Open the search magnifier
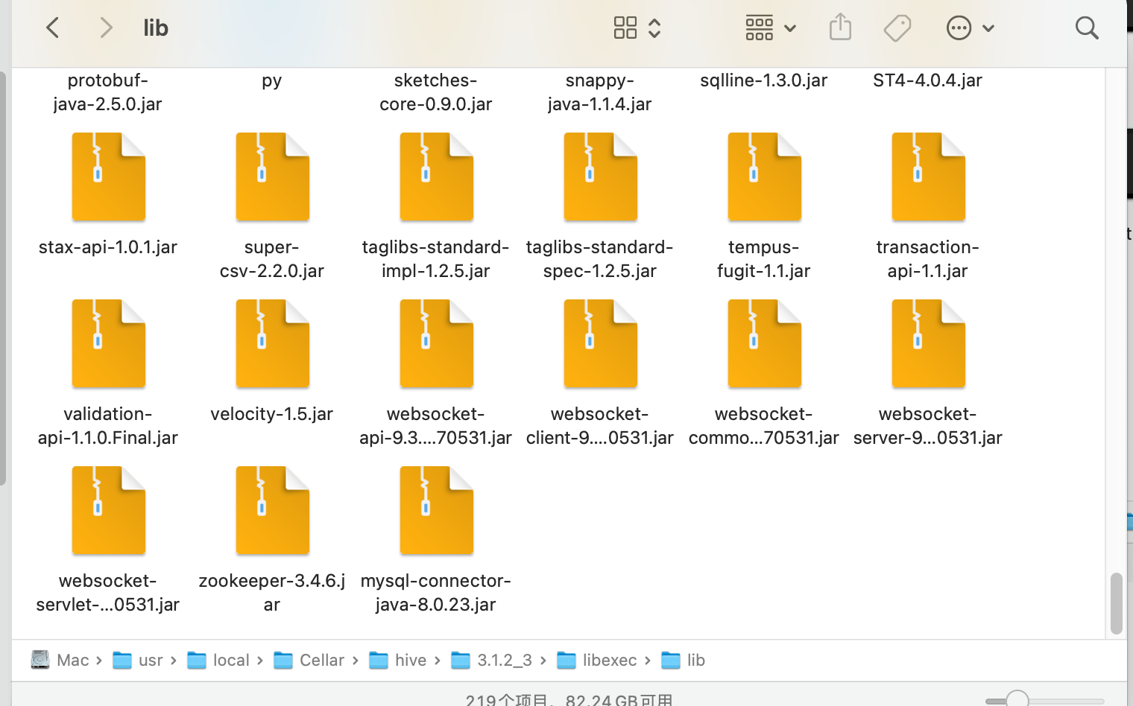 tap(1087, 28)
